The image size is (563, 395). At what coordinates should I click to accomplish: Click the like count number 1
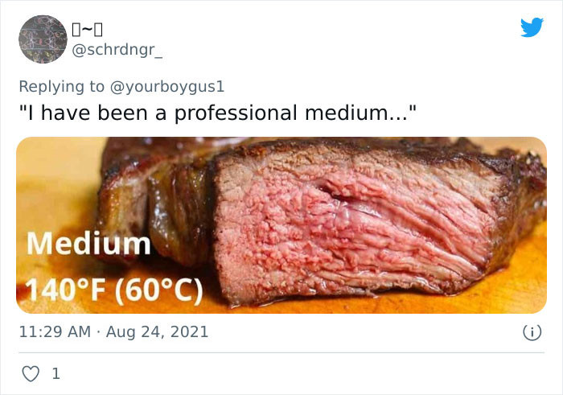point(55,374)
